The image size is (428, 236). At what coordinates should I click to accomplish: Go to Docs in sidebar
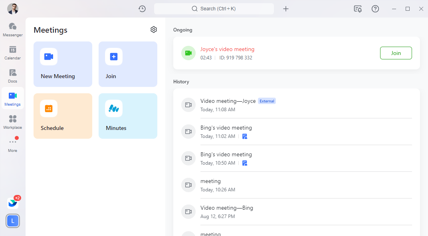[x=13, y=76]
